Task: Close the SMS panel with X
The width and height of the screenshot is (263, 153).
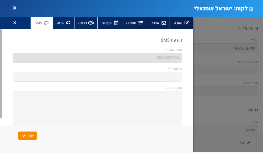Action: 15,23
